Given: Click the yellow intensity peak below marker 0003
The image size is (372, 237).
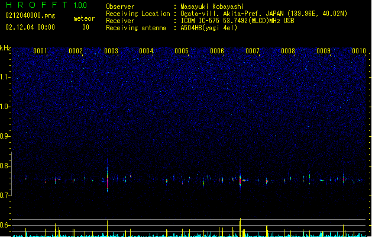Looking at the screenshot, I should [x=108, y=229].
